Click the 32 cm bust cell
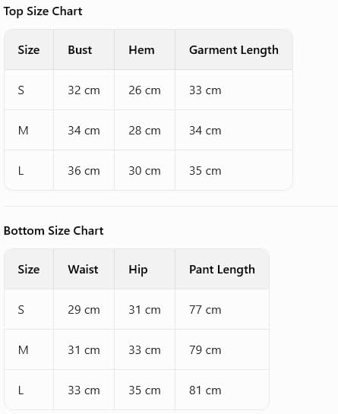The height and width of the screenshot is (414, 338). click(x=84, y=90)
